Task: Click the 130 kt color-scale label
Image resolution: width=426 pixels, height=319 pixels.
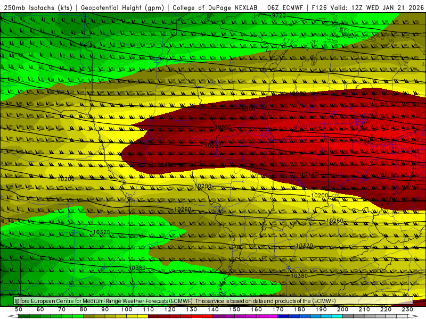Action: (x=191, y=309)
